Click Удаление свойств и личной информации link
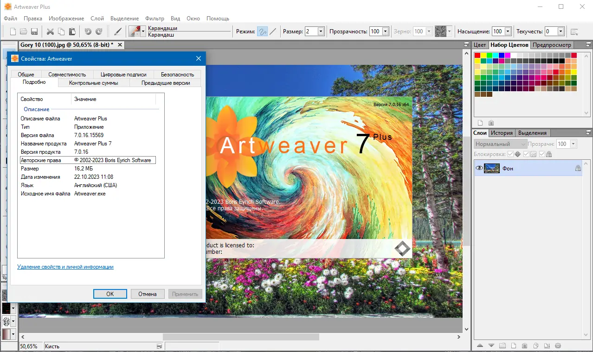This screenshot has width=593, height=352. (65, 267)
